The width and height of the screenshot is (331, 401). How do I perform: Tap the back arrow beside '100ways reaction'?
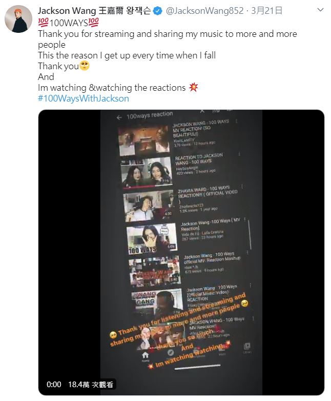click(119, 117)
